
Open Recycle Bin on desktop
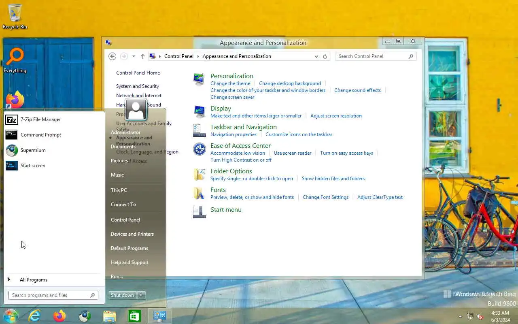15,17
